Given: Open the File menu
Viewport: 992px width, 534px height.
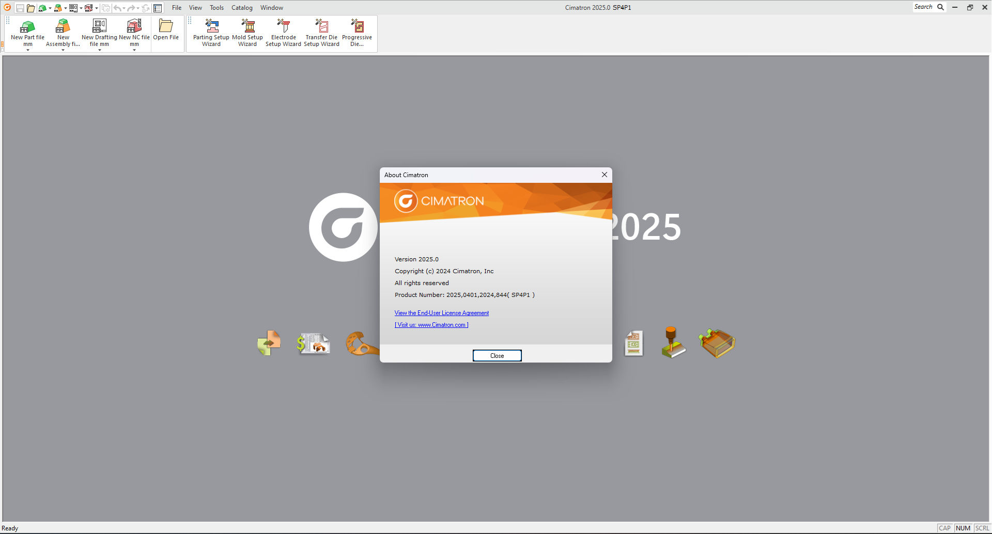Looking at the screenshot, I should click(x=177, y=8).
